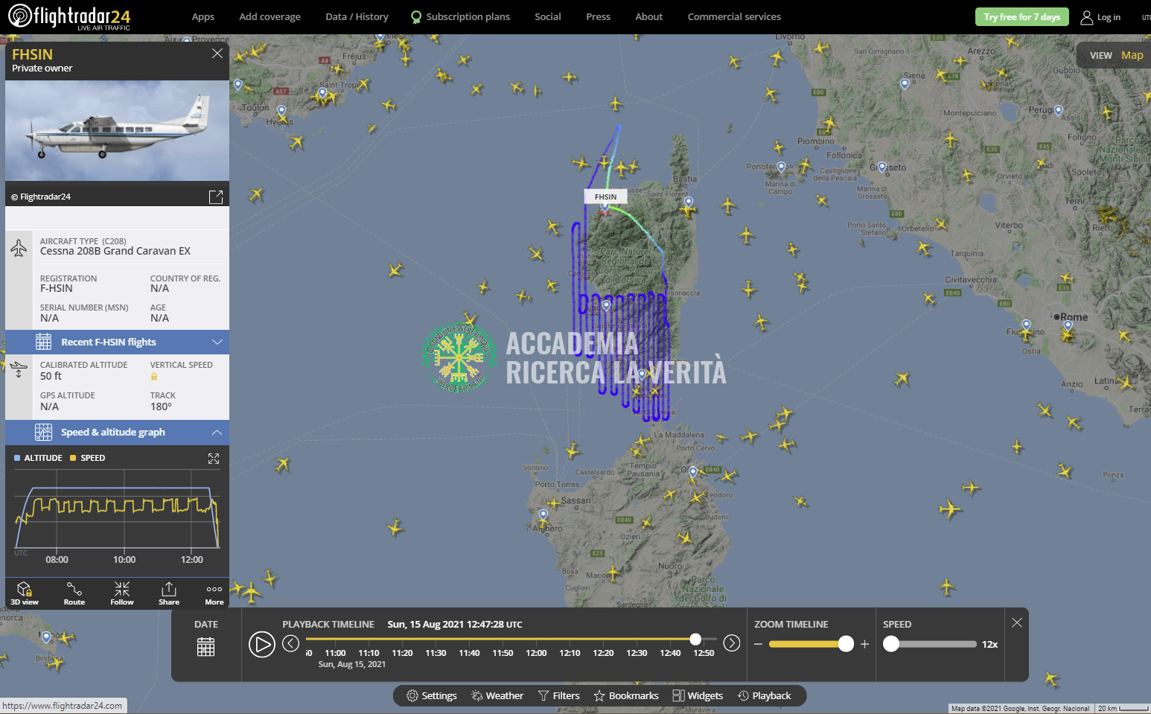Toggle the Speed series in graph
This screenshot has width=1151, height=714.
[x=88, y=458]
